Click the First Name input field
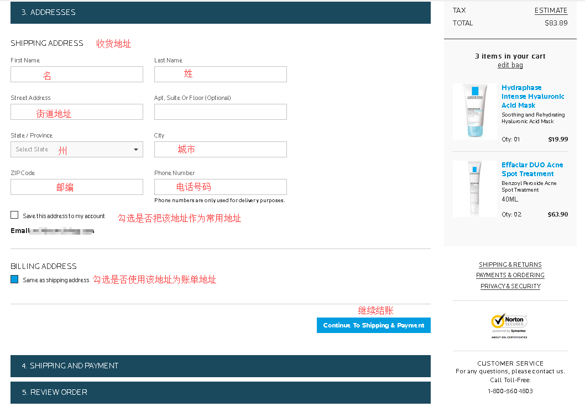The image size is (585, 407). (x=76, y=75)
